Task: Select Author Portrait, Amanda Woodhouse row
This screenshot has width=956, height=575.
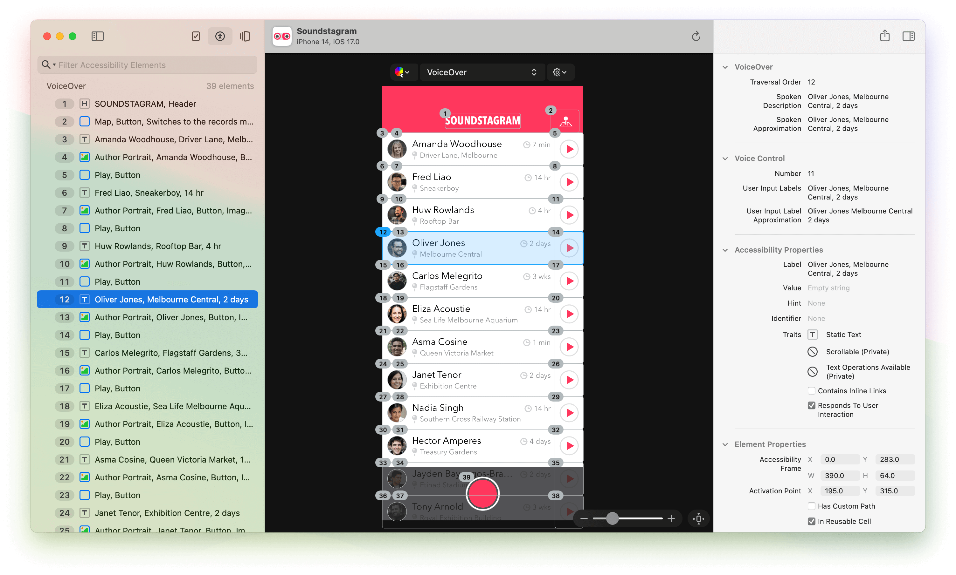Action: tap(147, 157)
